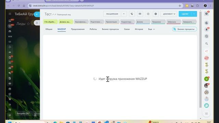Expand the СДЕЛКУ button arrow
The image size is (219, 123).
194,14
